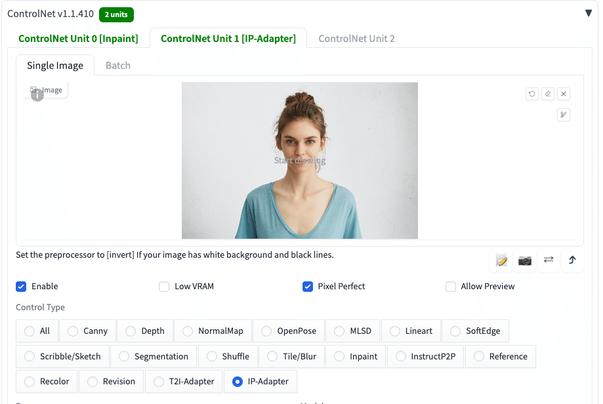Collapse the ControlNet panel triangle
The image size is (603, 404).
tap(589, 14)
